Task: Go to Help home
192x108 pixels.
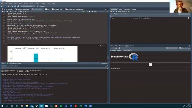Action: point(116,48)
